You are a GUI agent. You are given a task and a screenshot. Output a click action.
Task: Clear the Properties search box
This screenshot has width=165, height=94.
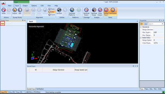tap(162, 24)
